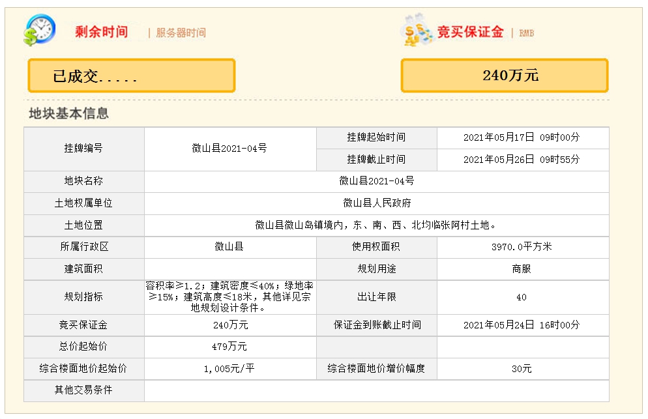Screen dimensions: 648x419
Task: Select the 微山县2021-04号 value beside 地块名称
Action: 377,181
